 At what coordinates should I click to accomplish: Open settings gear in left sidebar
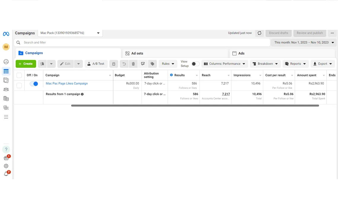(6, 166)
